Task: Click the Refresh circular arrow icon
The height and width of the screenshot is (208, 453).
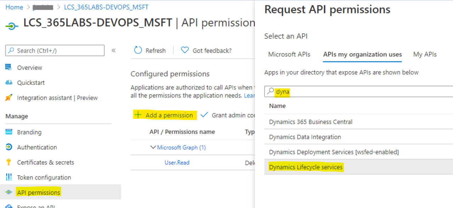Action: click(x=138, y=50)
